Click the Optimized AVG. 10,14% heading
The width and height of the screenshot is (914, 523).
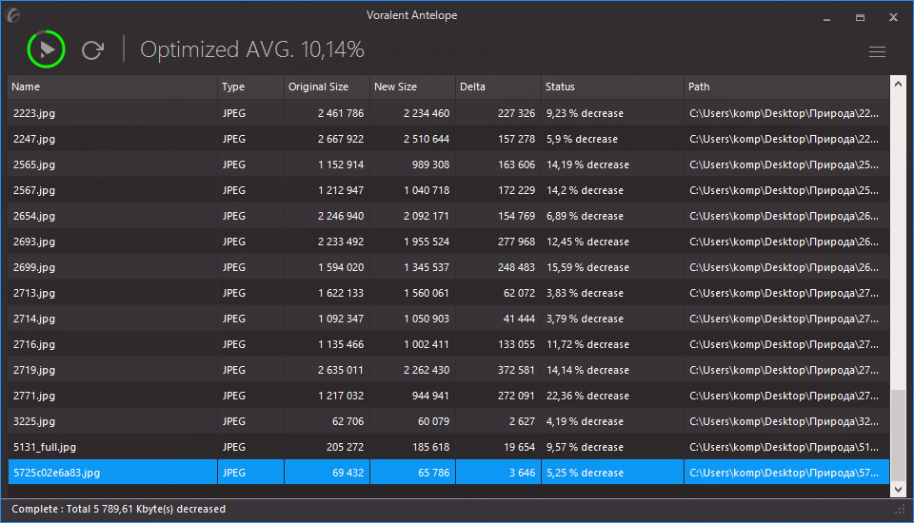pyautogui.click(x=251, y=49)
